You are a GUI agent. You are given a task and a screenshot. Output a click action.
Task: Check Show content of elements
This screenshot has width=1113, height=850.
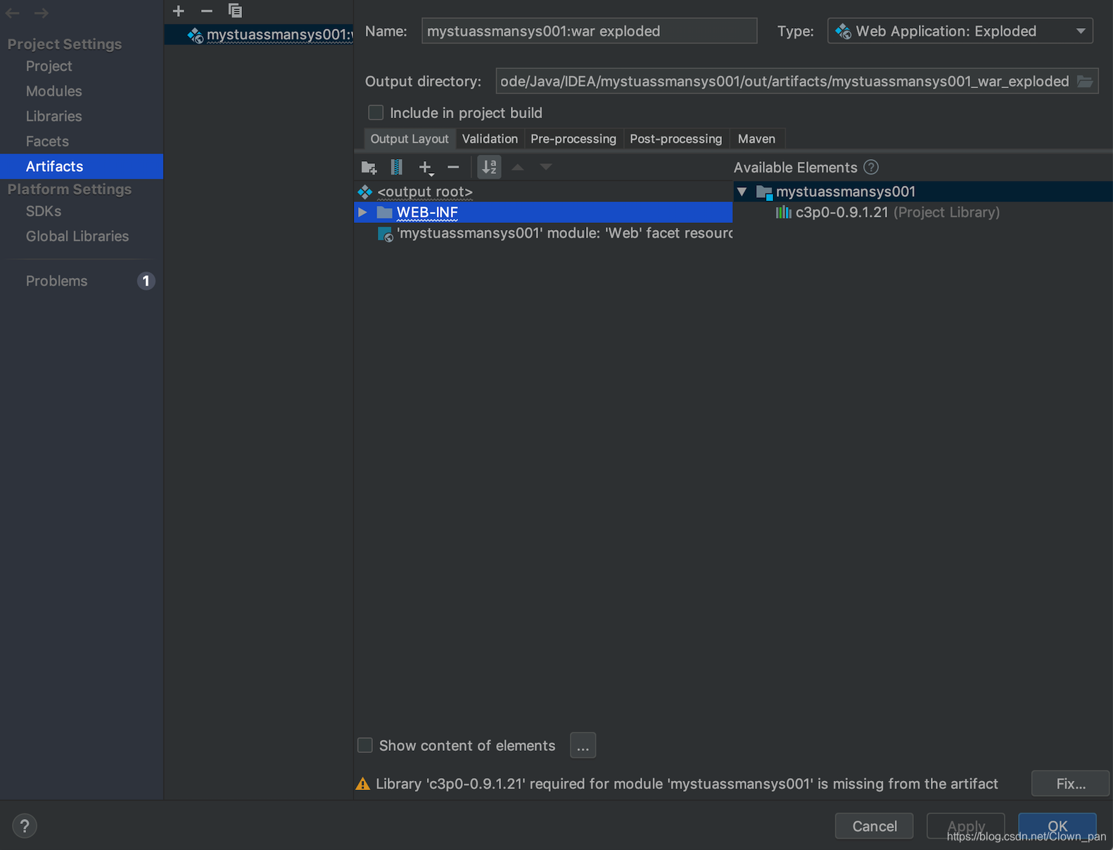[365, 745]
